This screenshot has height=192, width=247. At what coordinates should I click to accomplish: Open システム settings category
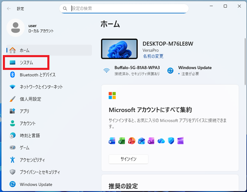click(49, 62)
